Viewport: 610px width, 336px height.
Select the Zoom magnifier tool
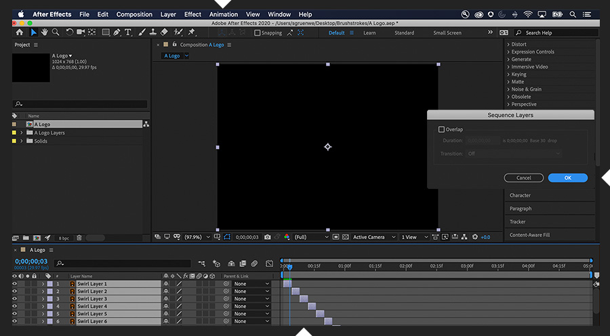pyautogui.click(x=54, y=32)
